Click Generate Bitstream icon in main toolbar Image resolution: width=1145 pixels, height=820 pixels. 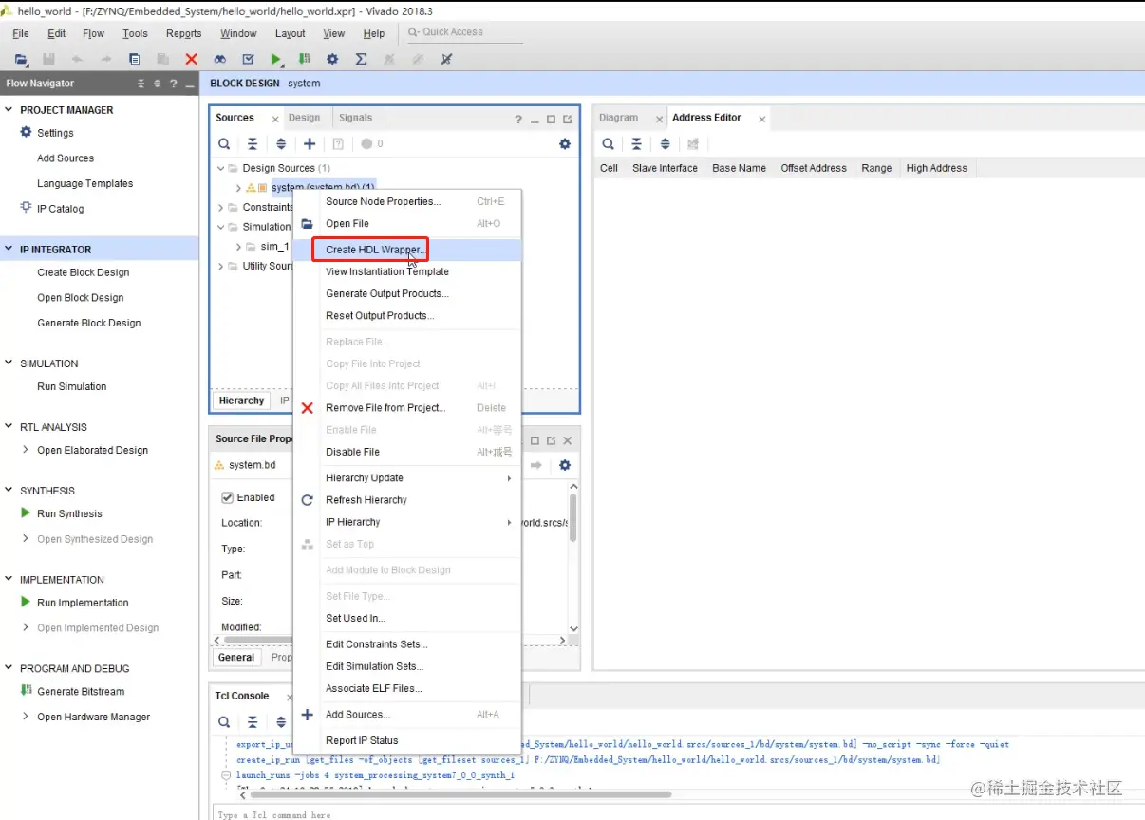[x=304, y=59]
